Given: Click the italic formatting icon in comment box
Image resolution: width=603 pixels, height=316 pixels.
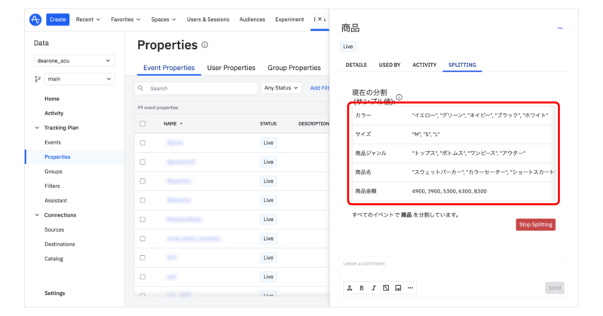Looking at the screenshot, I should tap(374, 287).
